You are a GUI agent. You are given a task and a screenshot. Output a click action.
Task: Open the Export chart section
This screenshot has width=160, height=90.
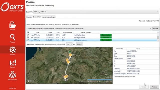(x=13, y=63)
